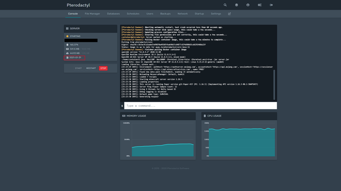Viewport: 341px width, 191px height.
Task: Click the calendar icon beside 2021-01-31
Action: pyautogui.click(x=67, y=58)
